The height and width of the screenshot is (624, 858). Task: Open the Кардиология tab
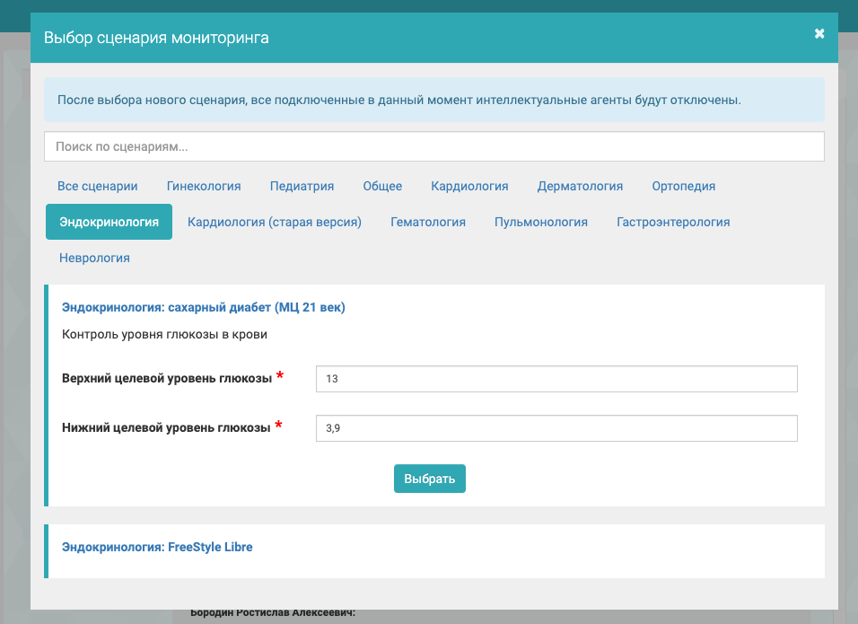[469, 186]
